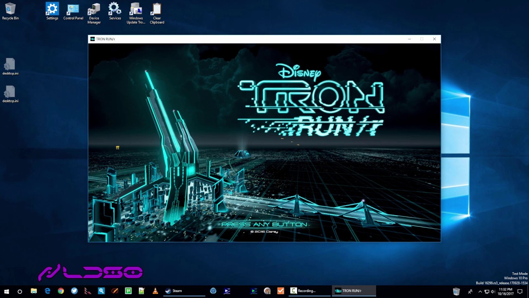
Task: Switch to the Steam taskbar button
Action: pos(184,291)
